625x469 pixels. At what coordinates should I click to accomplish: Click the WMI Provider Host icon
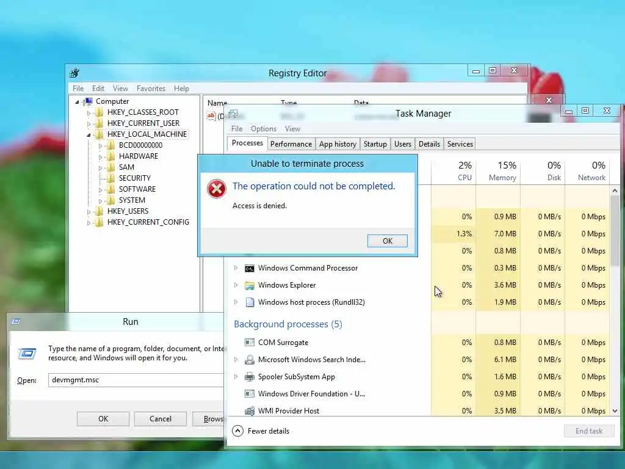(x=250, y=411)
